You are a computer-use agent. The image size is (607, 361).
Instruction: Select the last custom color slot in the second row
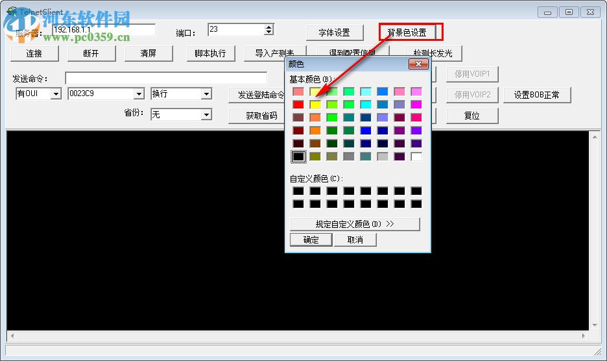coord(416,204)
